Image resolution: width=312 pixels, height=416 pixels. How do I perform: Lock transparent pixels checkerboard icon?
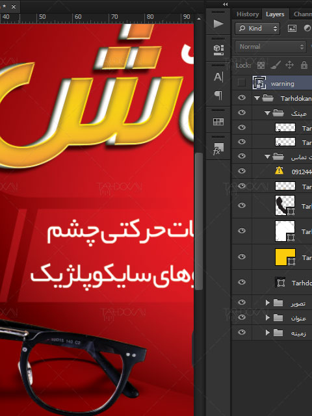click(261, 65)
